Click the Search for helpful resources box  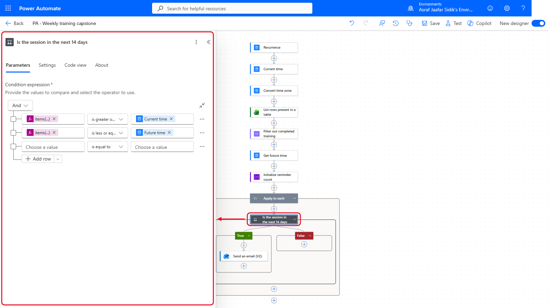click(x=232, y=8)
